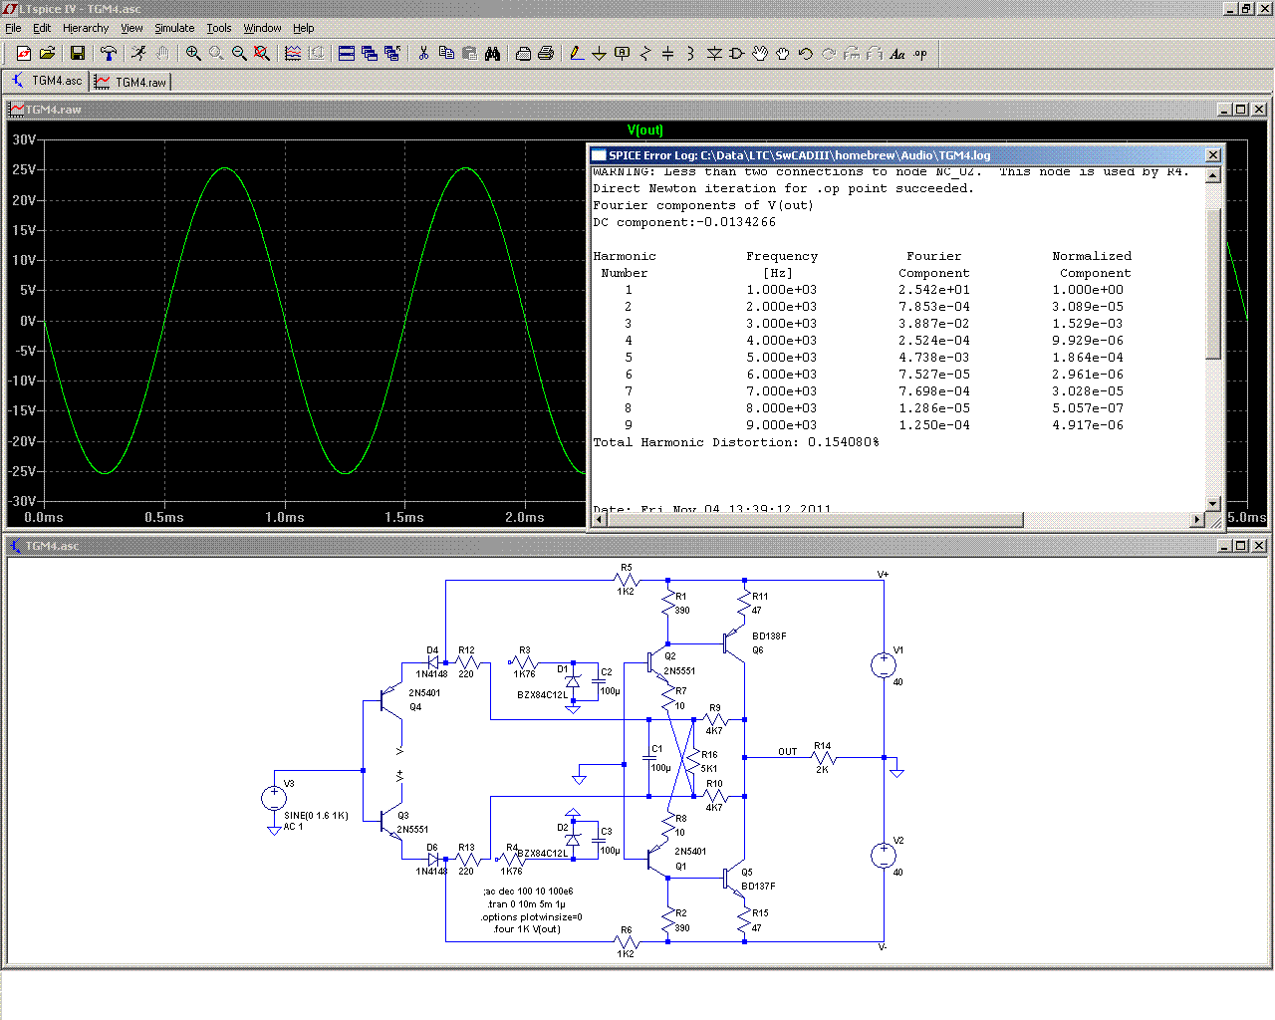Place a ground symbol with the toolbar icon
The width and height of the screenshot is (1275, 1020).
pyautogui.click(x=599, y=54)
